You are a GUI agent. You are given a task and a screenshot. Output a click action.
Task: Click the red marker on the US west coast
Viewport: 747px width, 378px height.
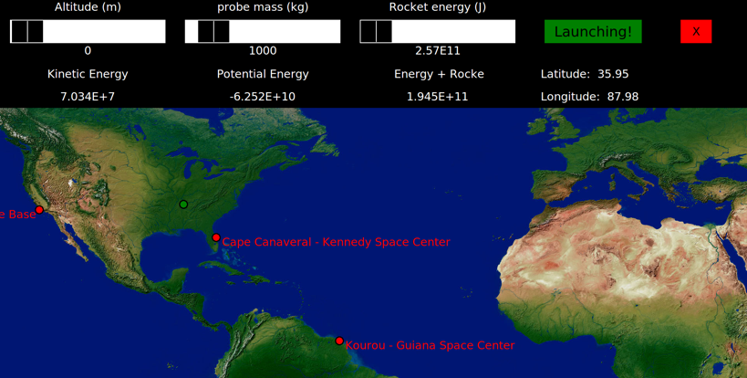click(39, 211)
